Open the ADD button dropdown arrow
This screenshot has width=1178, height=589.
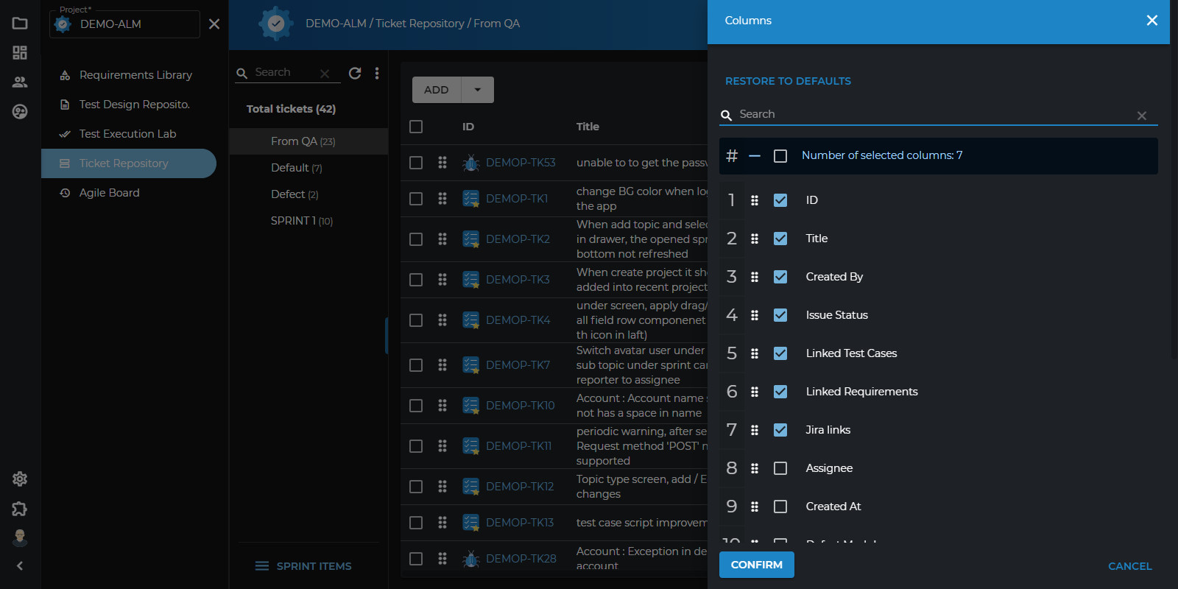coord(478,90)
